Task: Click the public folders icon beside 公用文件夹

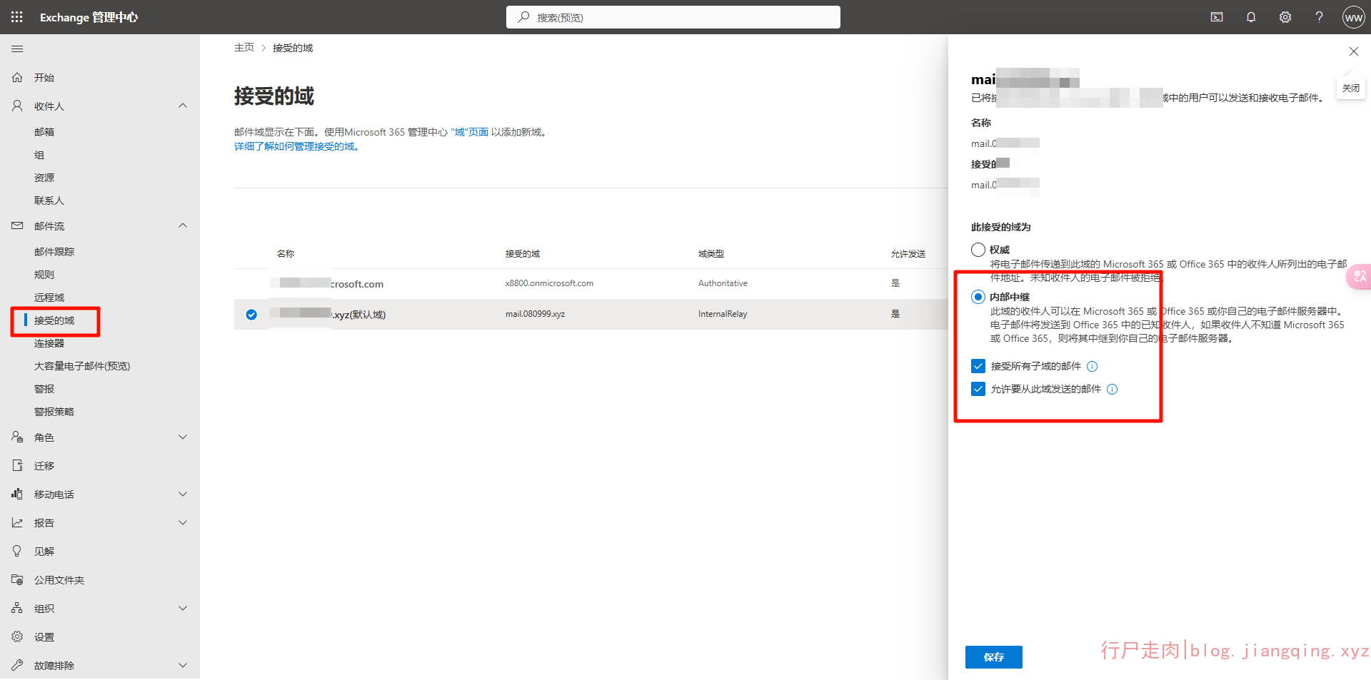Action: click(17, 580)
